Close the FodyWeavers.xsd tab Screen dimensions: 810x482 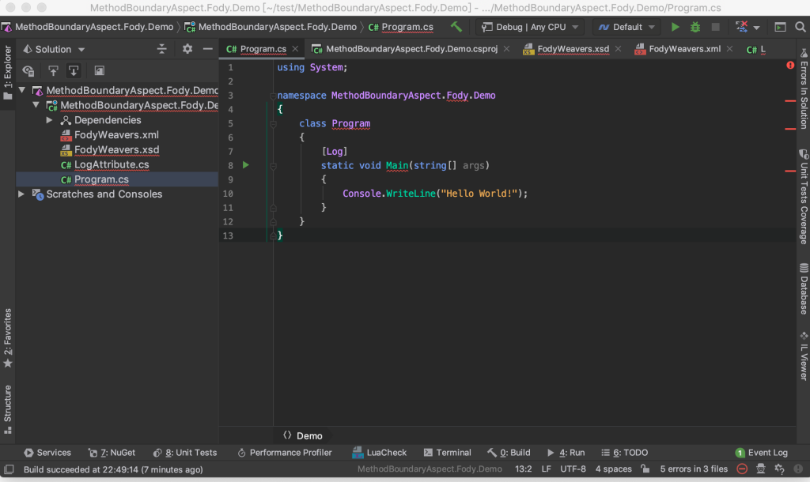pos(618,49)
